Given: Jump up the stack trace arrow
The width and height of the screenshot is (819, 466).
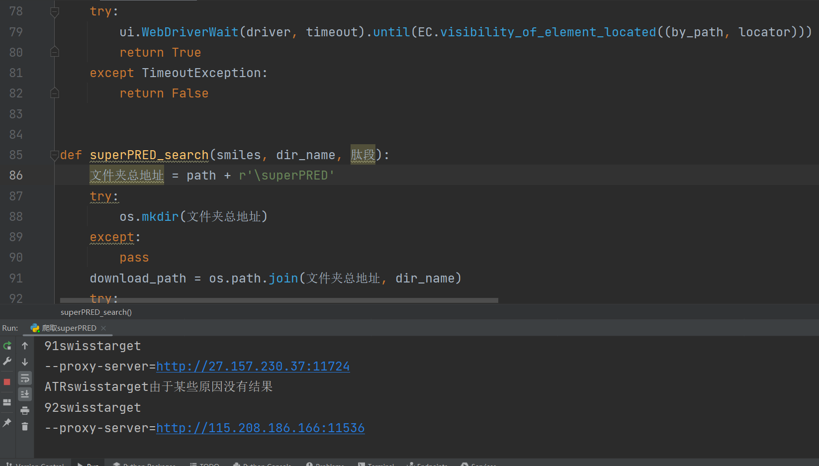Looking at the screenshot, I should [25, 346].
